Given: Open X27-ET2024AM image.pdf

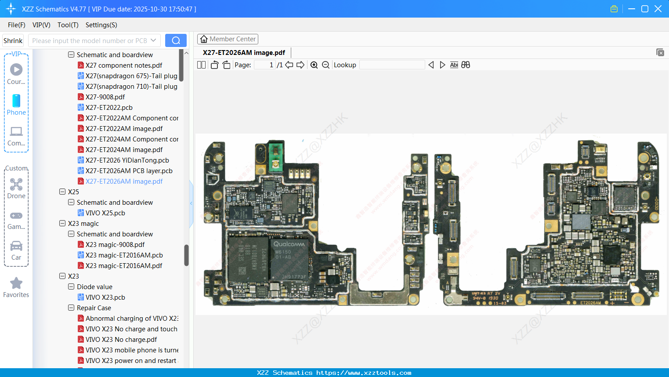Looking at the screenshot, I should tap(124, 150).
